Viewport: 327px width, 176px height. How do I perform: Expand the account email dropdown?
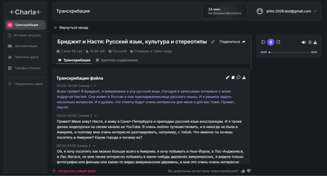[x=315, y=11]
